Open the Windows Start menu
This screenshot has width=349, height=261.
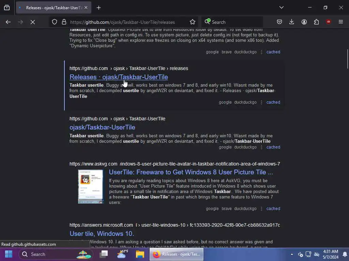click(x=9, y=254)
